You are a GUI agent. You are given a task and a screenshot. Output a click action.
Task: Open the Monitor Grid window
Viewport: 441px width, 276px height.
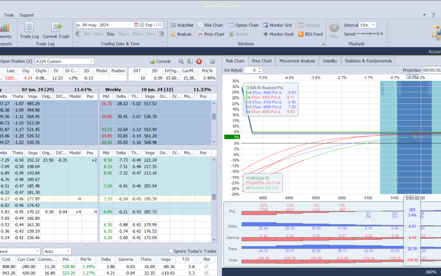(x=277, y=25)
